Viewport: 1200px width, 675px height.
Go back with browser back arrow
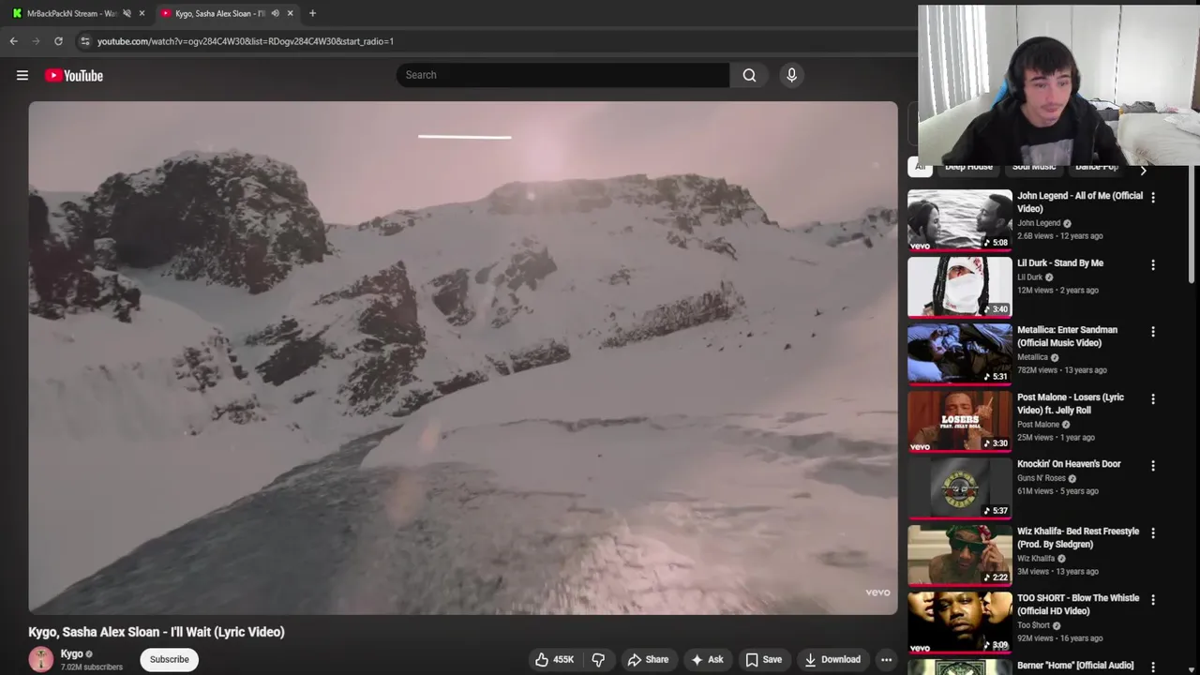[x=13, y=41]
